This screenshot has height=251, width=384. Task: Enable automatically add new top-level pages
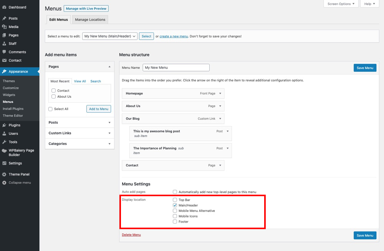(x=175, y=192)
